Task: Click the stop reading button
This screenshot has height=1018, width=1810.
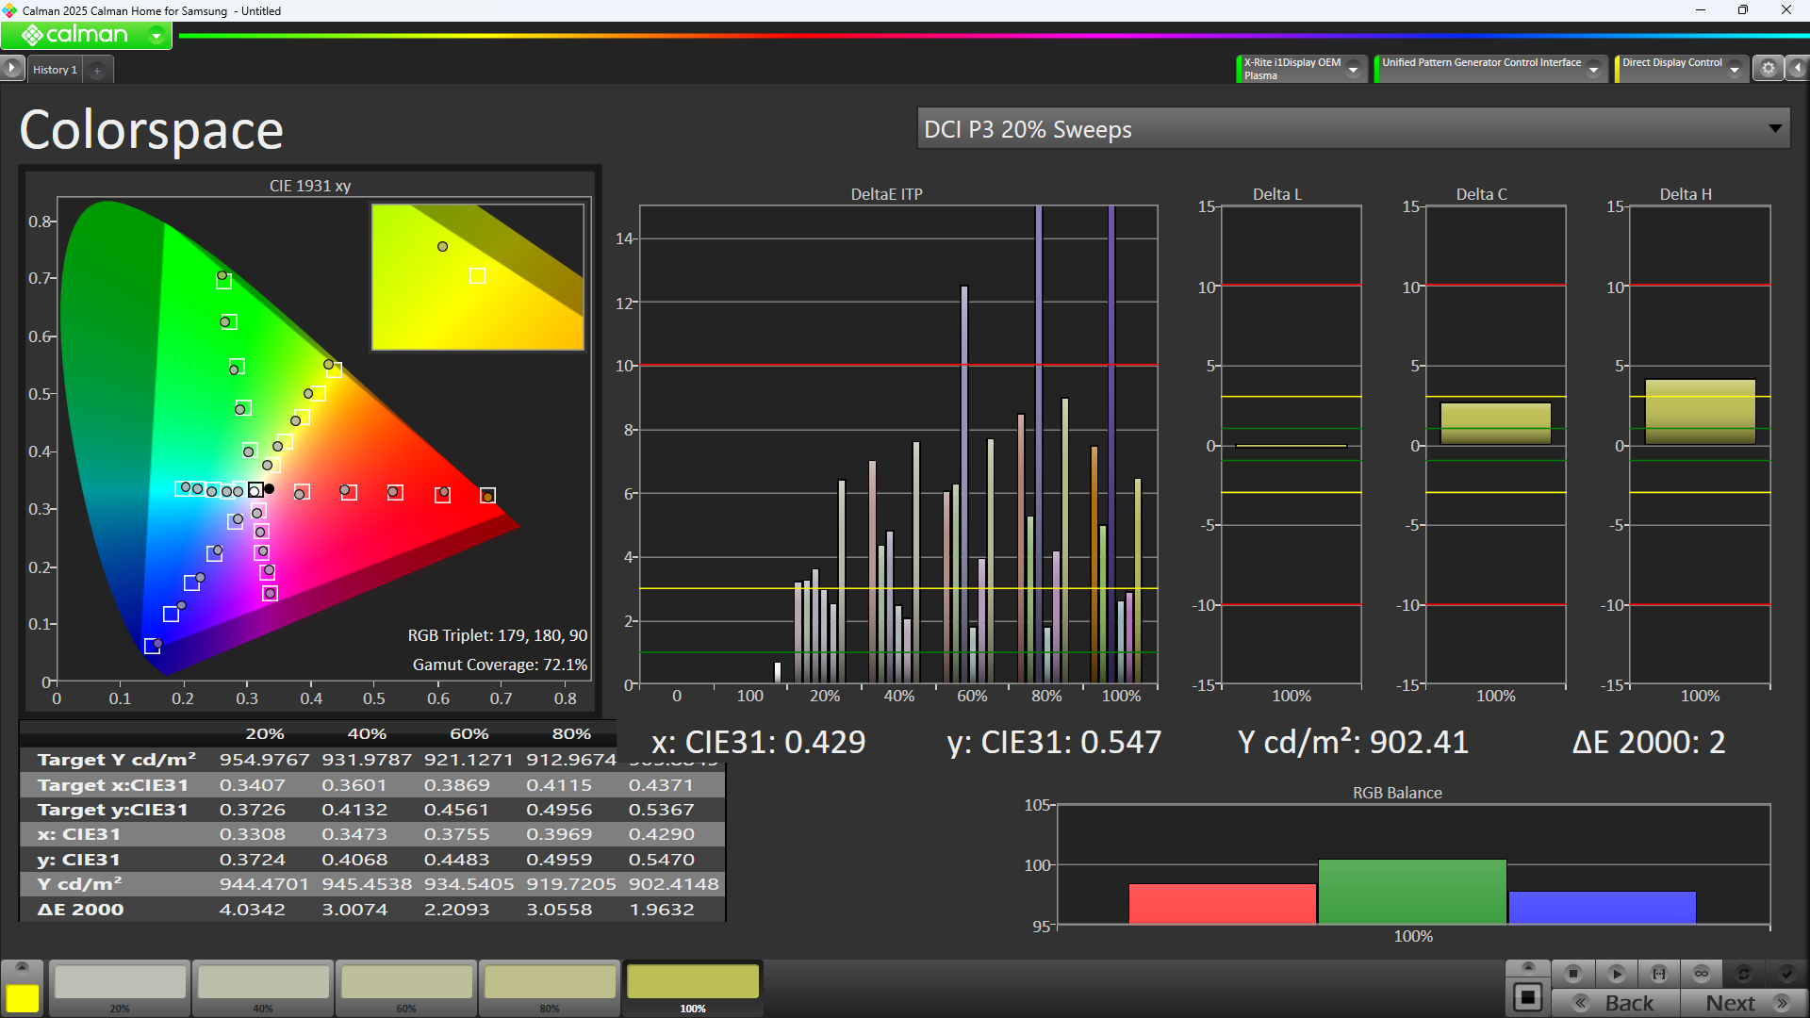Action: coord(1572,974)
